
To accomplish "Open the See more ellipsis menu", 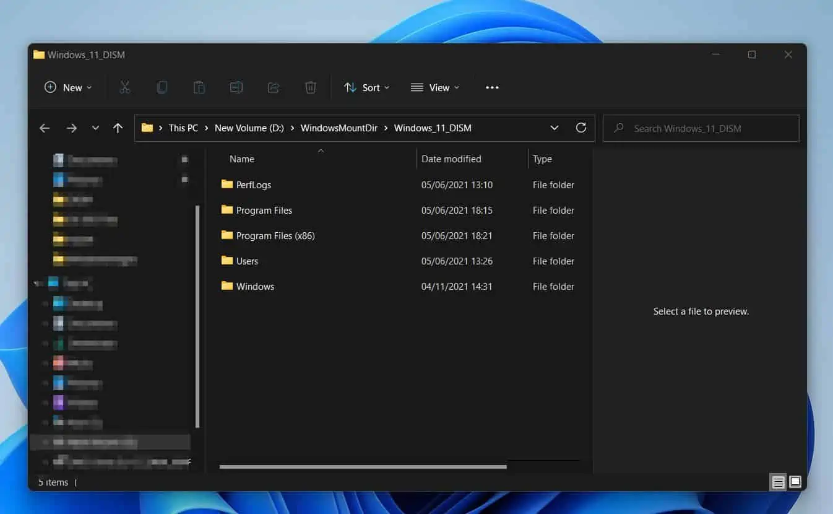I will click(x=492, y=87).
